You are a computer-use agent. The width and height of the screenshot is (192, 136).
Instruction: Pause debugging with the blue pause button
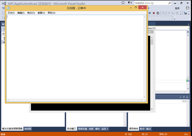coord(150,13)
